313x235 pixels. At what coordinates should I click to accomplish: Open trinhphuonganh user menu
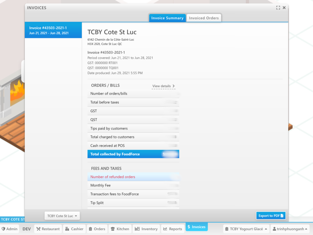290,229
